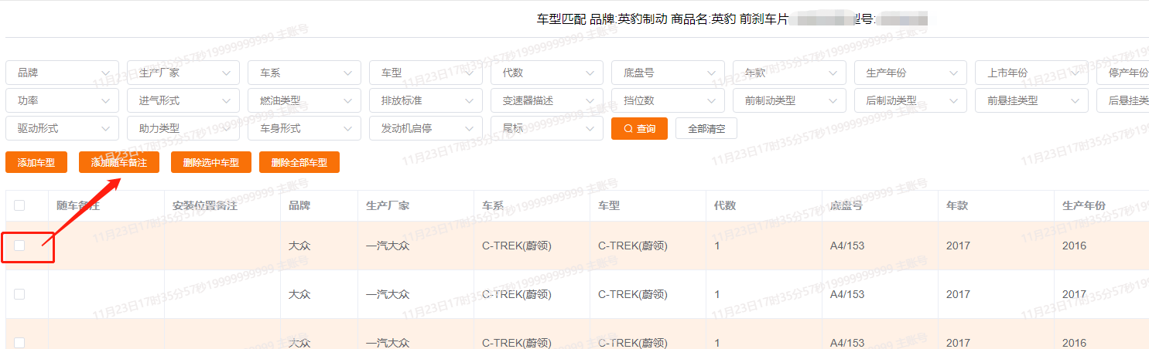Expand the 排放标准 dropdown
Image resolution: width=1149 pixels, height=349 pixels.
[426, 100]
